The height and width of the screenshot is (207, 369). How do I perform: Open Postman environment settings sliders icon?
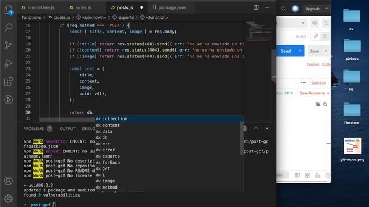coord(326,23)
